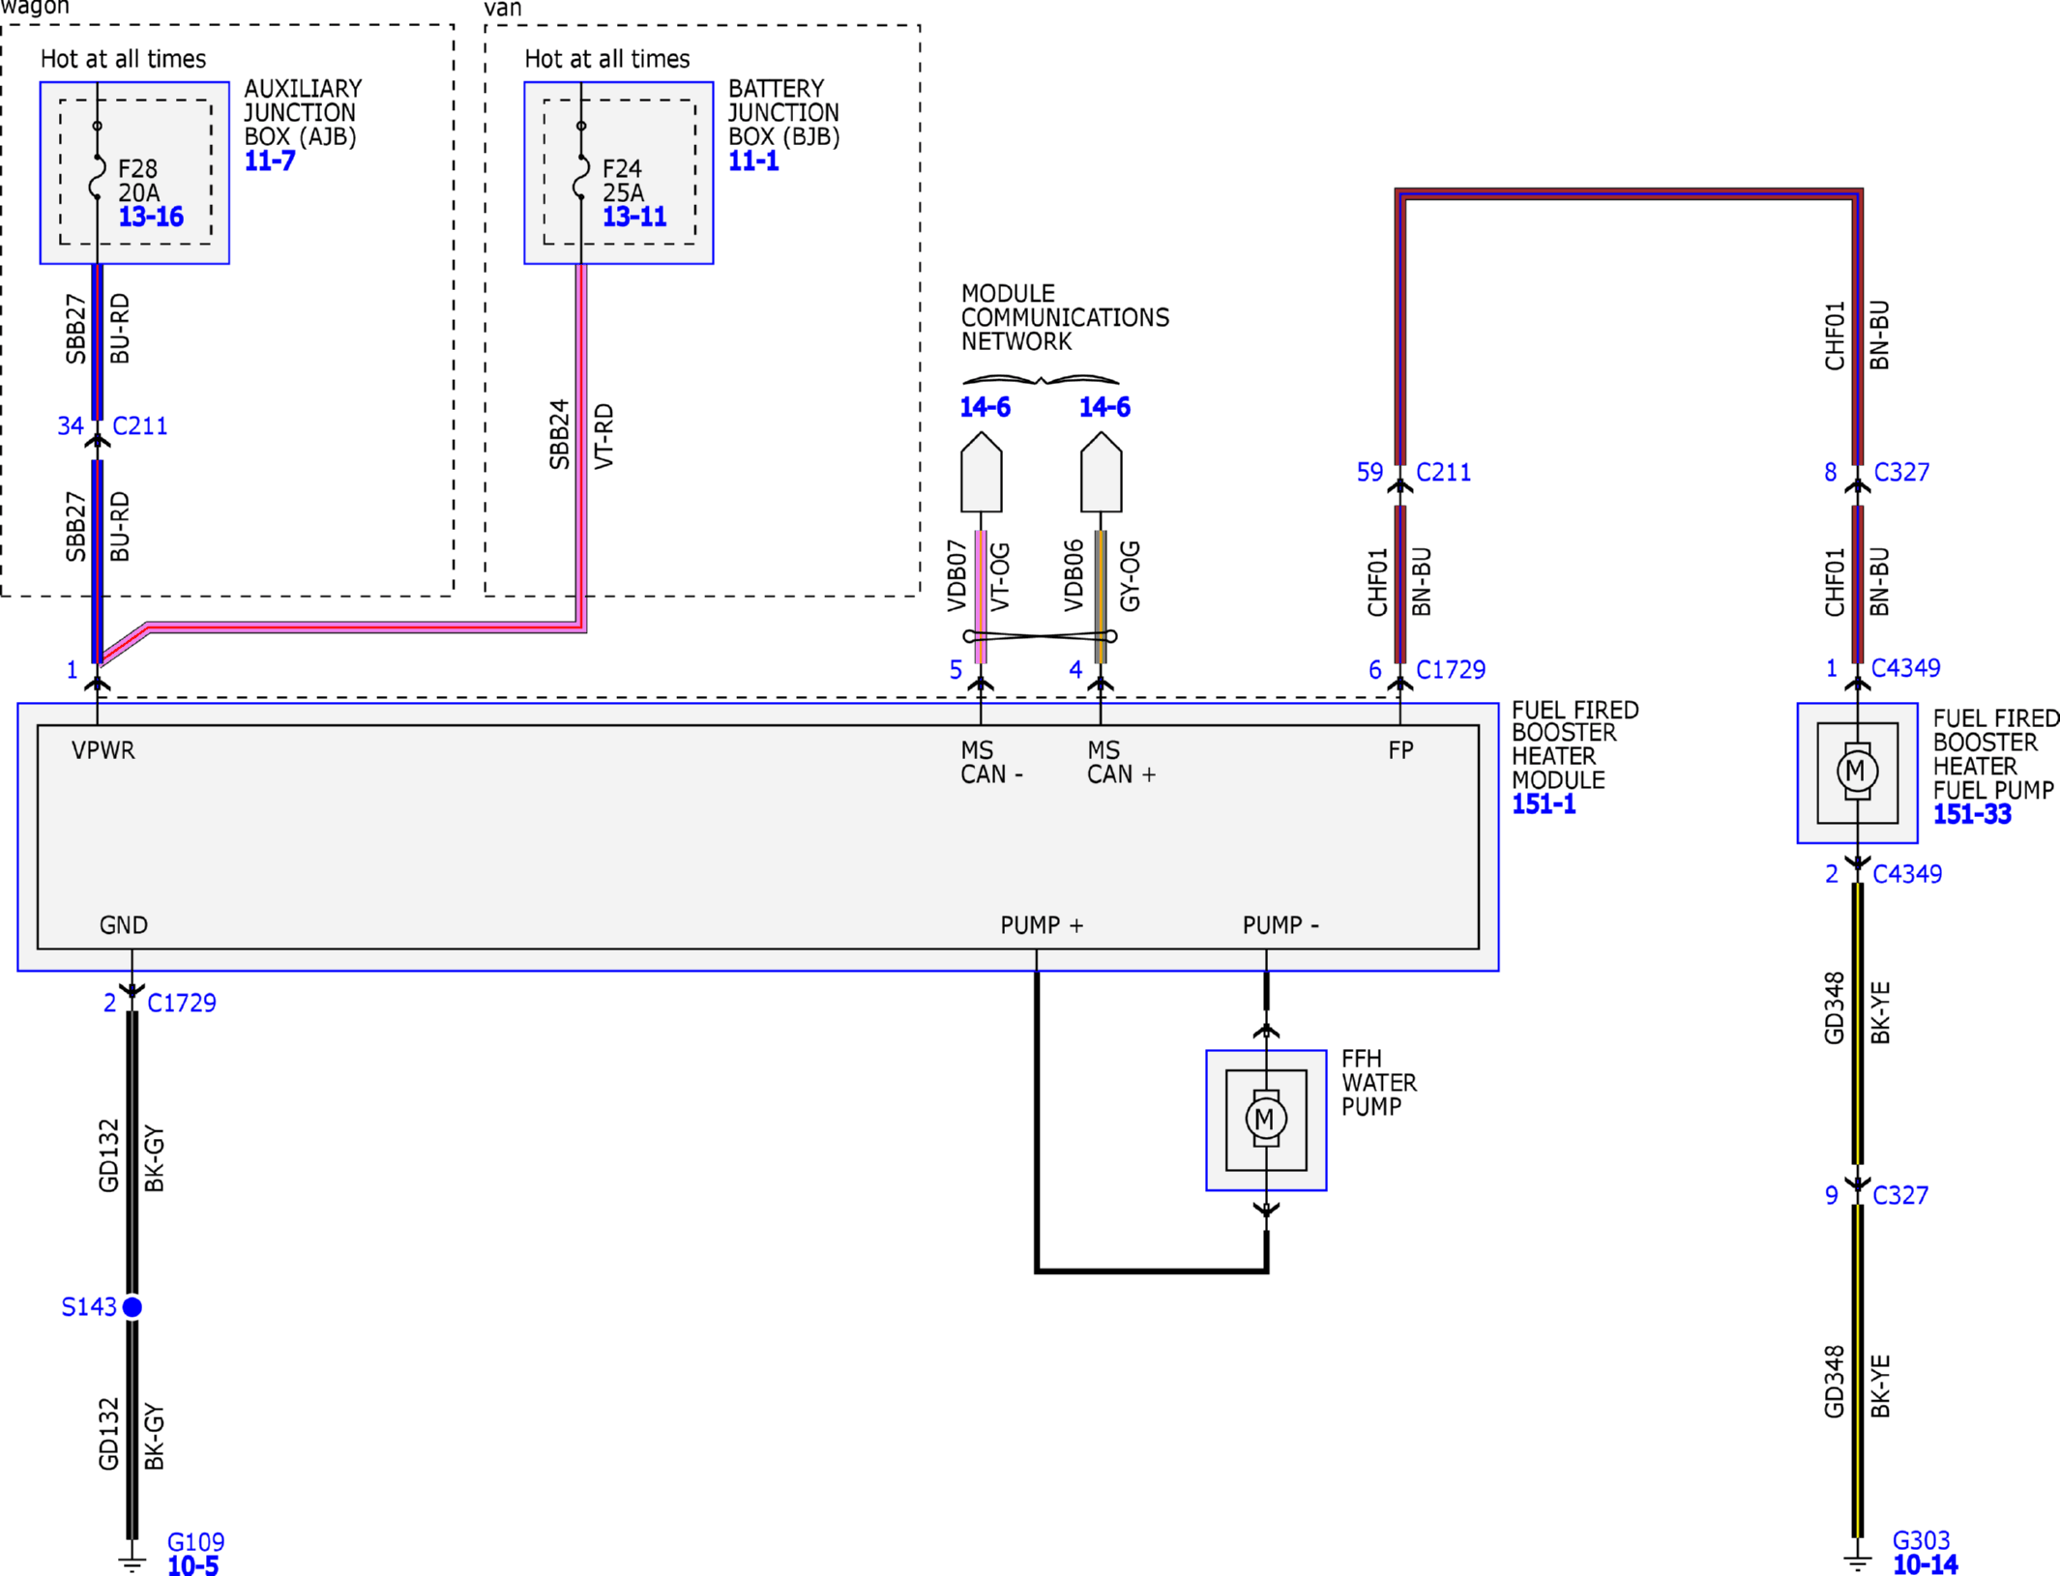The image size is (2060, 1576).
Task: Select connector label C4349 at pin 2
Action: click(1907, 875)
